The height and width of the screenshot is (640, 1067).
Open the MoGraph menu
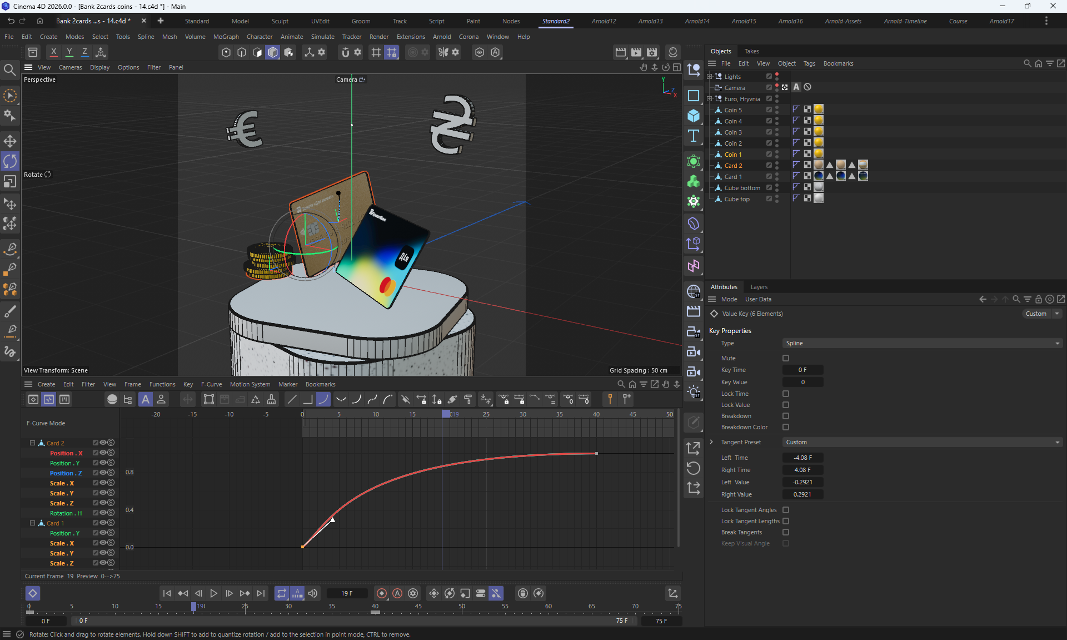tap(226, 37)
